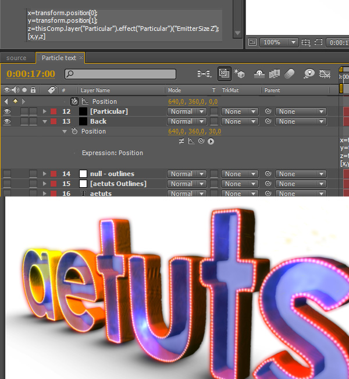Viewport: 349px width, 379px height.
Task: Hide the Back layer eye
Action: pos(7,121)
